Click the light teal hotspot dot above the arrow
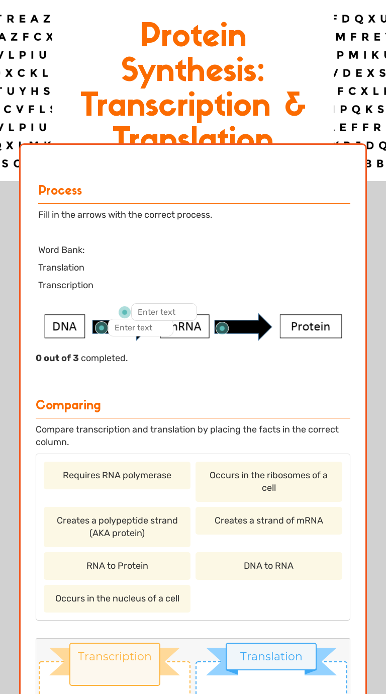Viewport: 386px width, 694px height. pyautogui.click(x=125, y=312)
